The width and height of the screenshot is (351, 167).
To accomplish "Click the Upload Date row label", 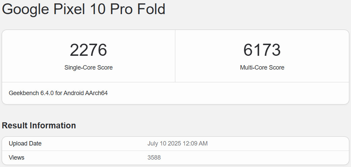I will (25, 143).
